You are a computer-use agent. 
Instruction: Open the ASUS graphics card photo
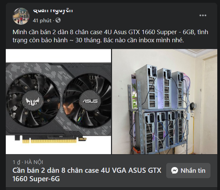click(x=58, y=102)
